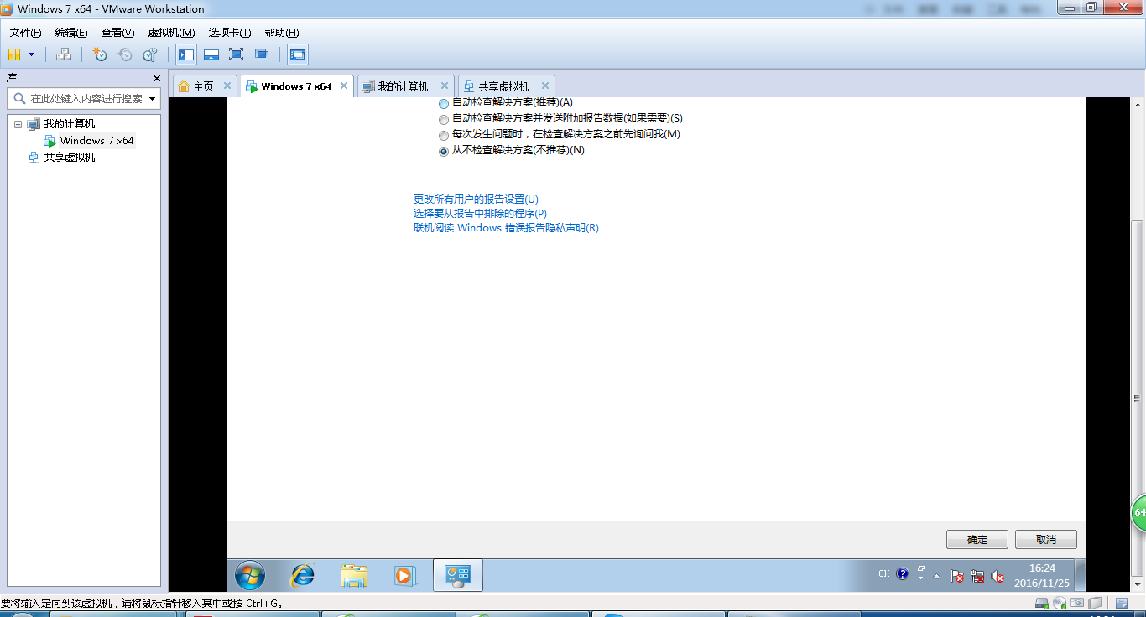Click the hard disk device status icon
This screenshot has height=617, width=1146.
point(1042,603)
